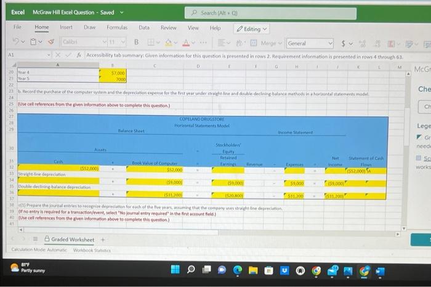Open the taskbar Search icon
Image resolution: width=431 pixels, height=287 pixels.
[x=191, y=269]
